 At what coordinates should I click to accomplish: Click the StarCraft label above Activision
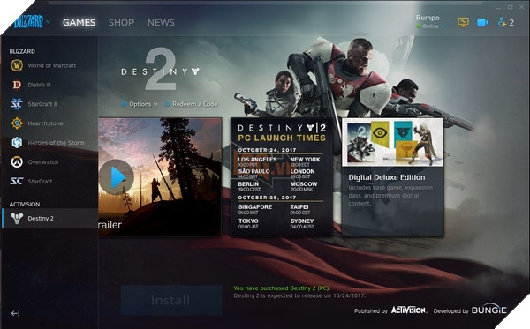point(40,182)
